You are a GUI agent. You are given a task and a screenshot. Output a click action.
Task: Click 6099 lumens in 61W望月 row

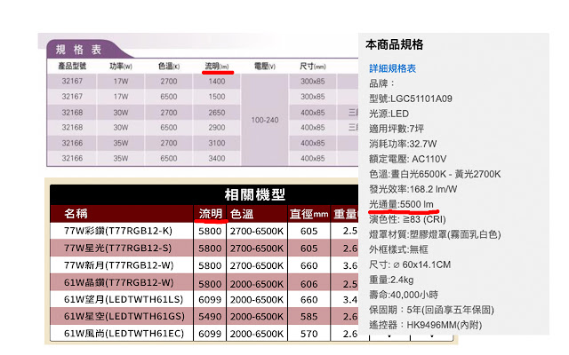[210, 300]
